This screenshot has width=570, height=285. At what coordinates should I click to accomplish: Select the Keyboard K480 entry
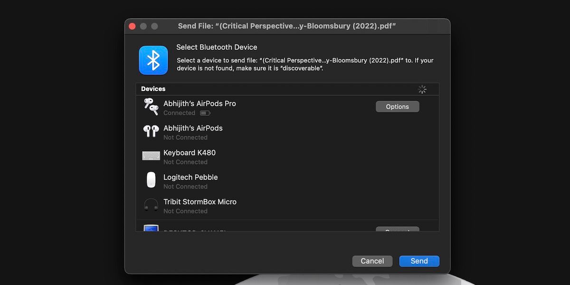click(x=237, y=156)
